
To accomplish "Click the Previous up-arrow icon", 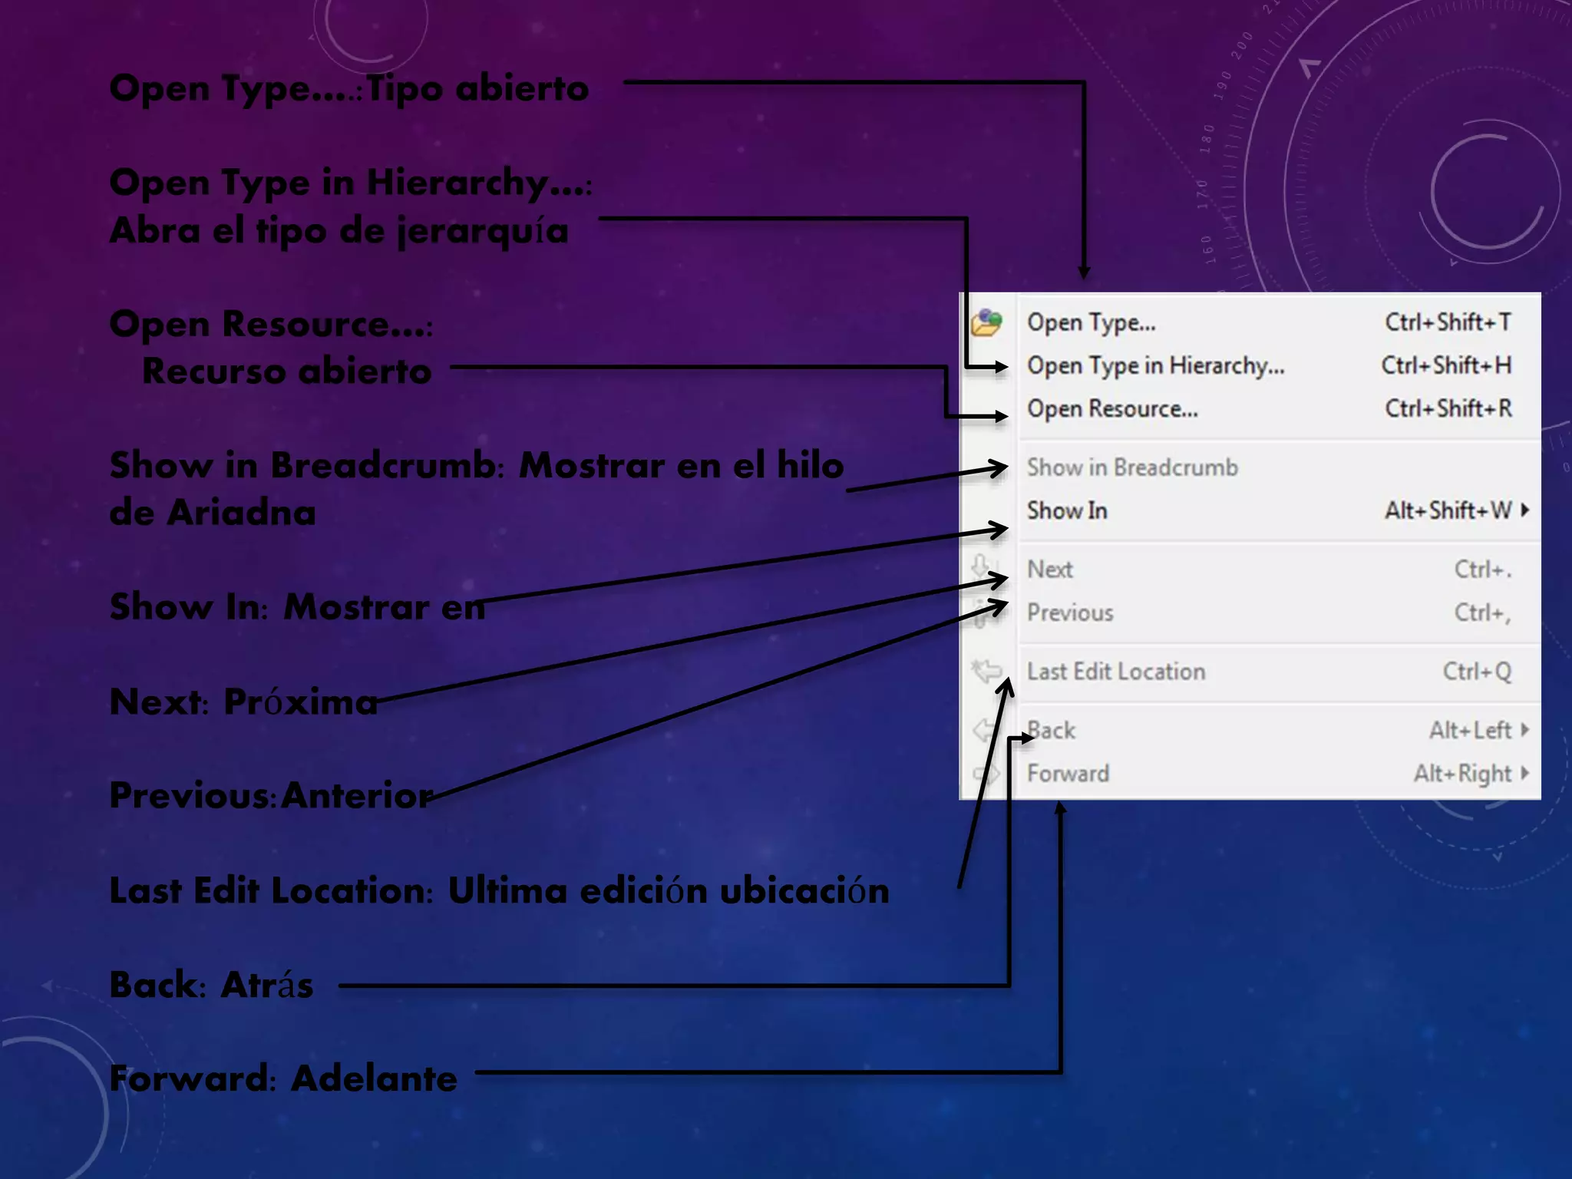I will tap(980, 613).
